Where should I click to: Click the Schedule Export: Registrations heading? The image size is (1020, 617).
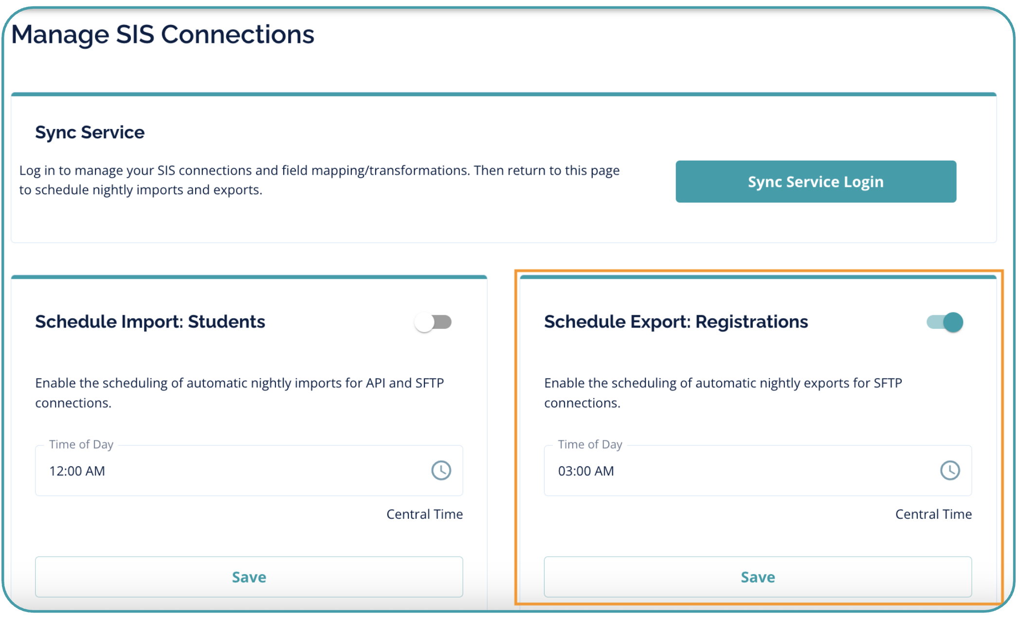(x=676, y=322)
